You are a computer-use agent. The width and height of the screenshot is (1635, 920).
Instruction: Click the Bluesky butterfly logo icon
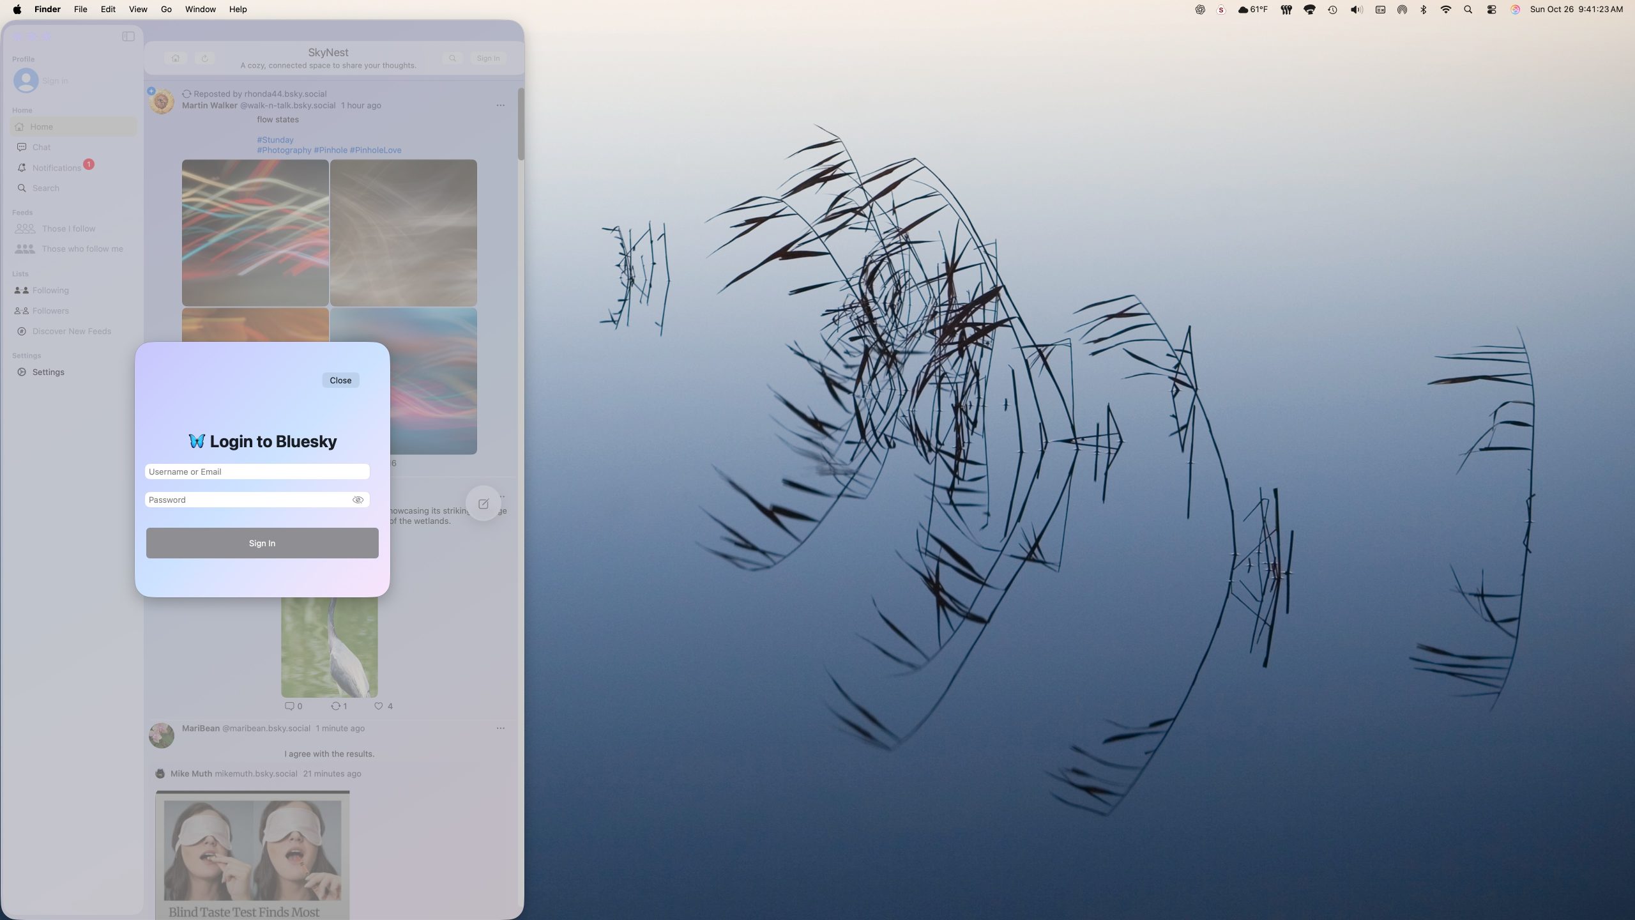[x=197, y=441]
